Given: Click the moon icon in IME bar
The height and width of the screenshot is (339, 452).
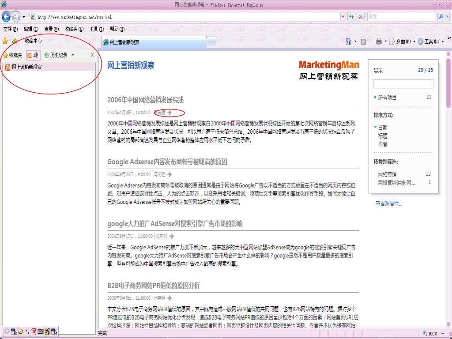Looking at the screenshot, I should [x=20, y=331].
